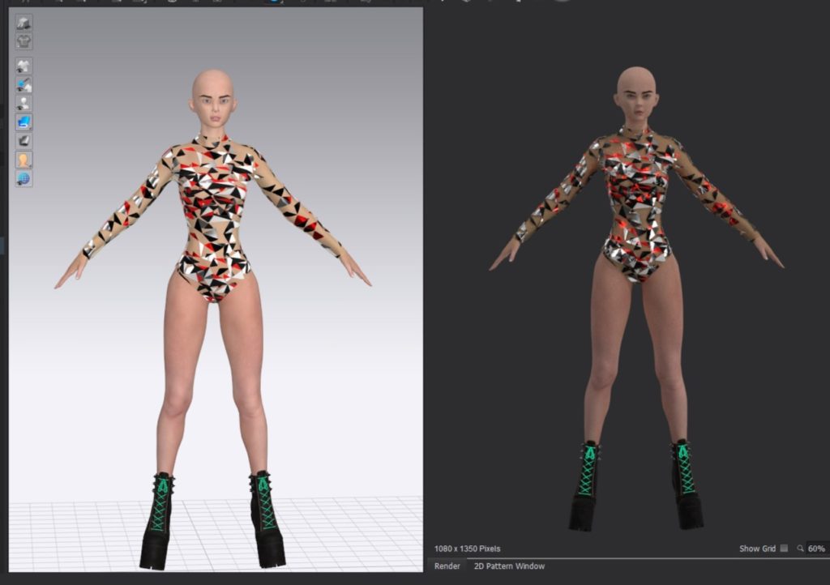The width and height of the screenshot is (830, 585).
Task: Click the magnifier icon beside the zoom percentage
Action: [x=800, y=549]
